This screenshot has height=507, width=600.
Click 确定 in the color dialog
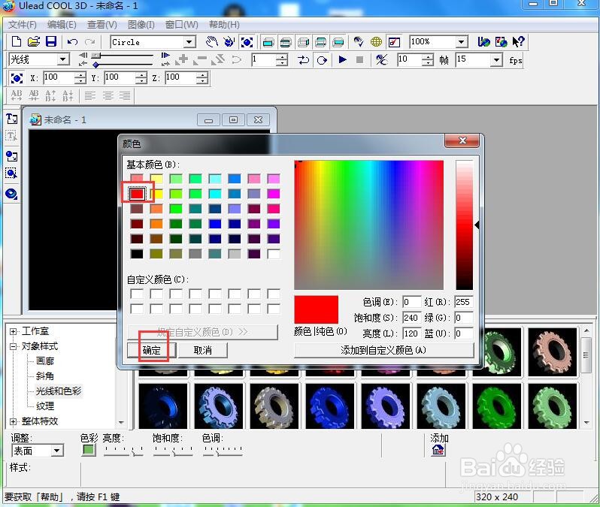(x=152, y=350)
